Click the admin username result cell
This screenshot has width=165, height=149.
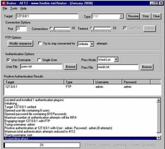[x=99, y=87]
